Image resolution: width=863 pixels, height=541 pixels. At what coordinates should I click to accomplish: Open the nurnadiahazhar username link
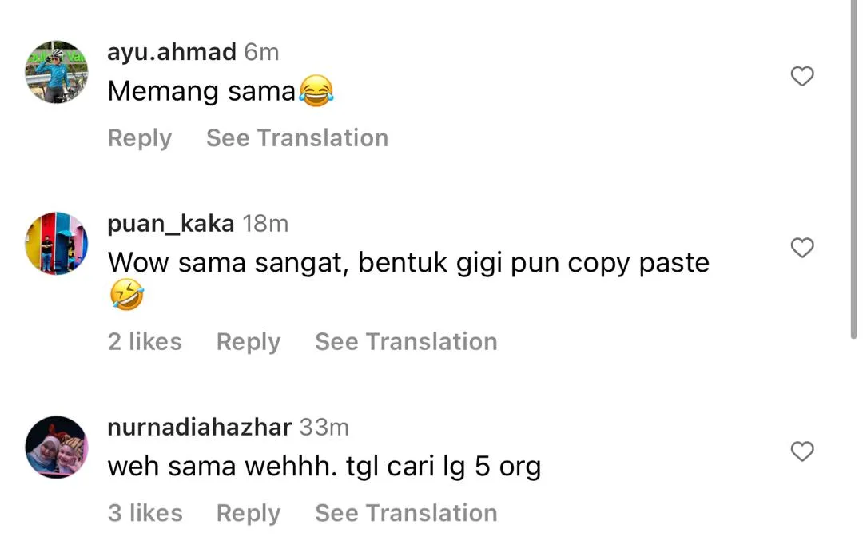[x=199, y=428]
